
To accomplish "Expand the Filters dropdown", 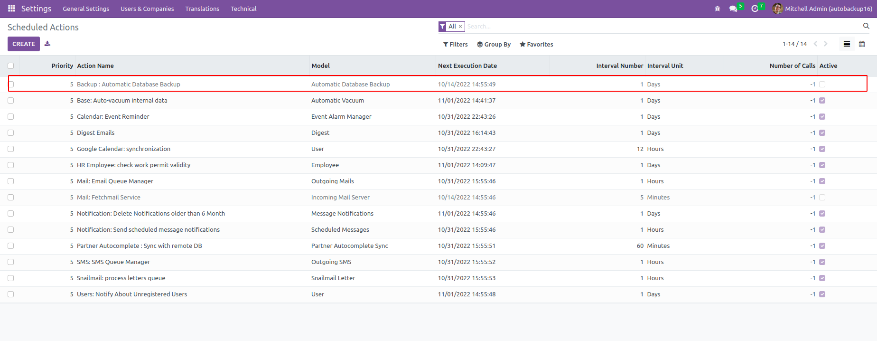I will pyautogui.click(x=455, y=44).
